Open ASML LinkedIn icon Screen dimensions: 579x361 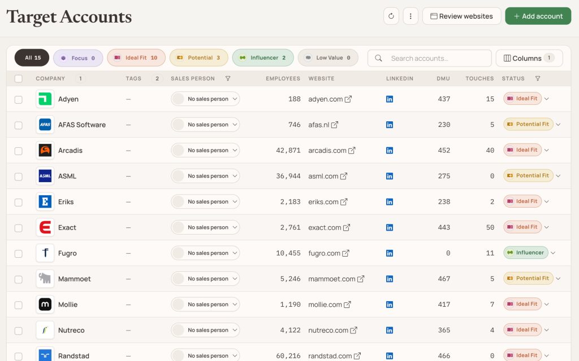coord(389,176)
